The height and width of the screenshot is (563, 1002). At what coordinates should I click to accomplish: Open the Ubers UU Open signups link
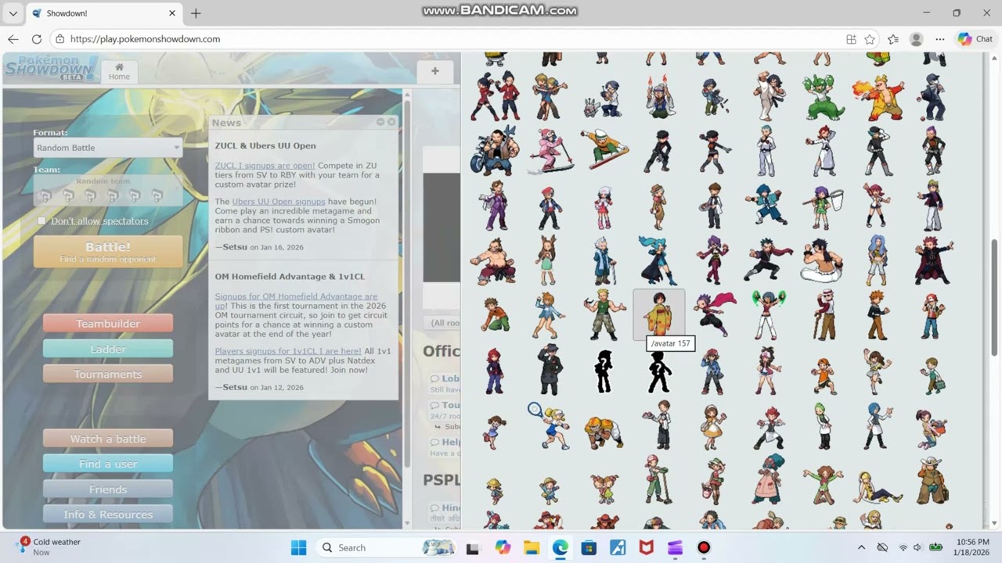279,202
